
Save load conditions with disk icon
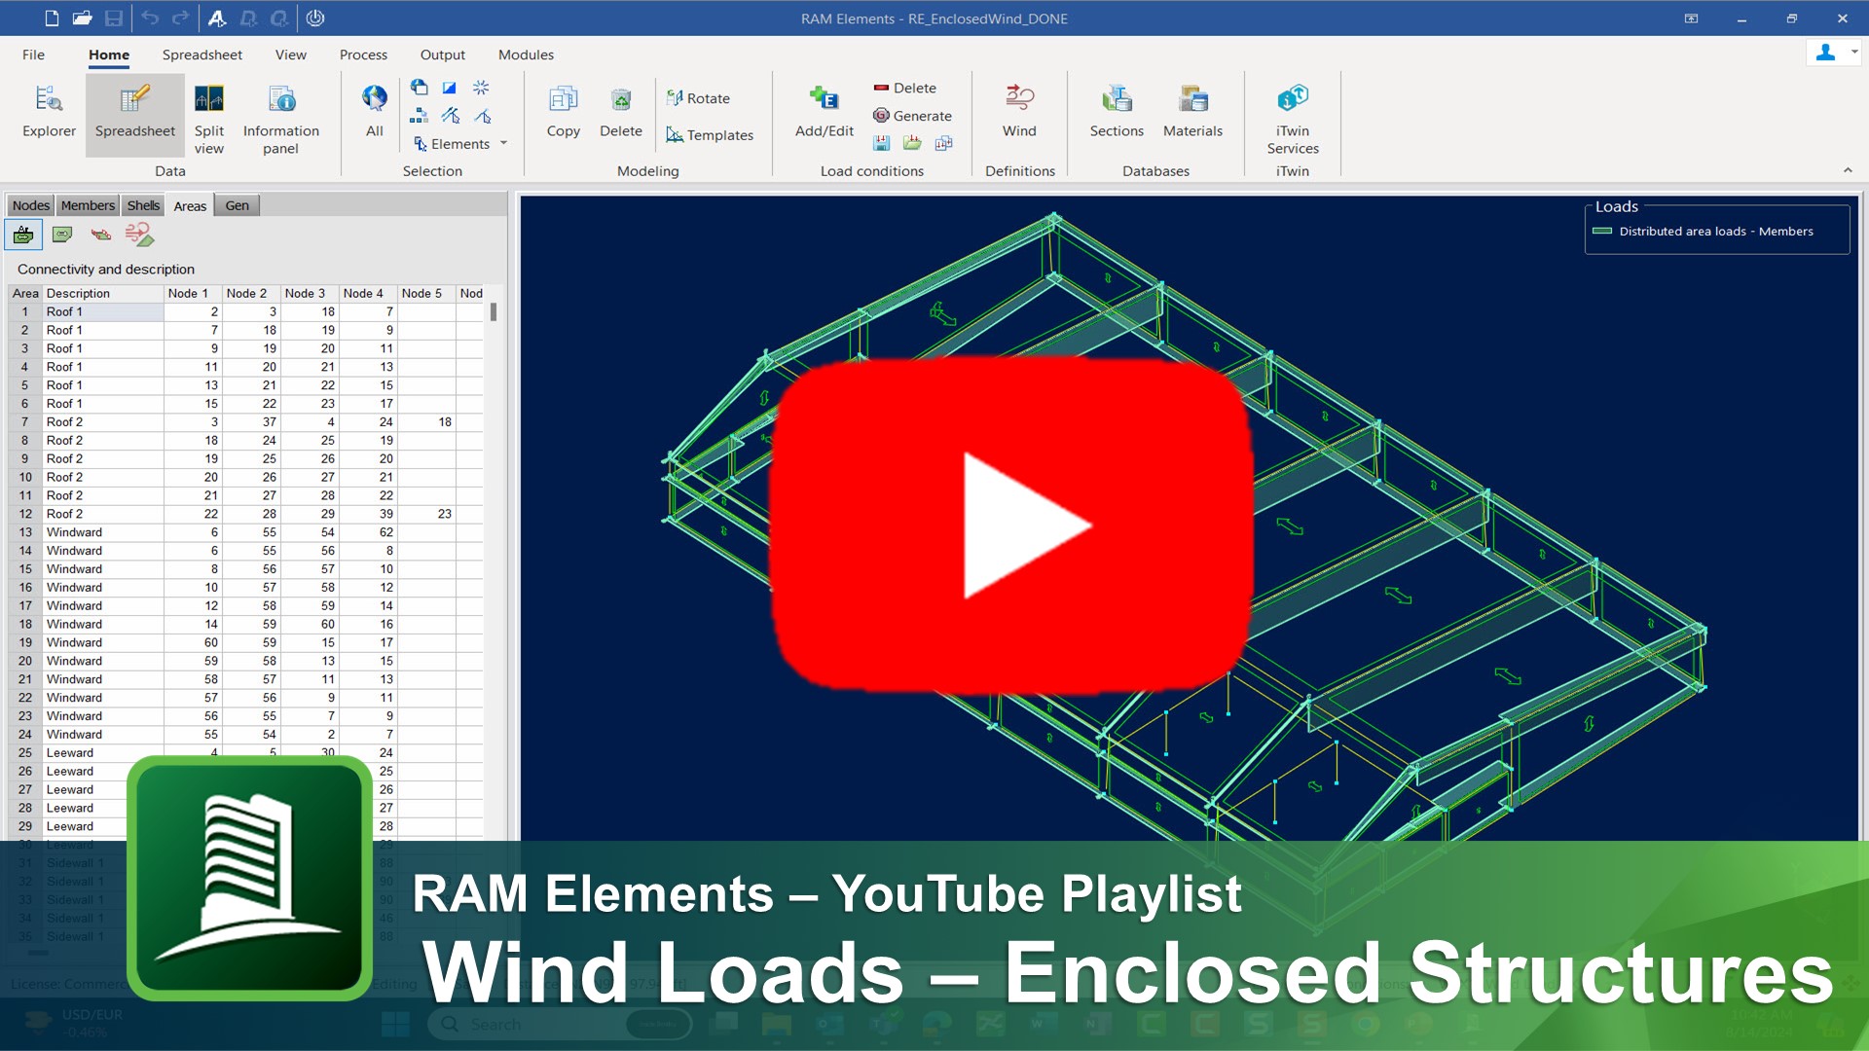click(882, 143)
